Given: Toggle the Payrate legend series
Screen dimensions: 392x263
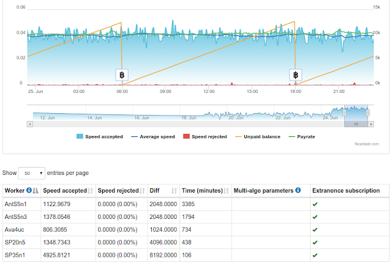Looking at the screenshot, I should 302,136.
